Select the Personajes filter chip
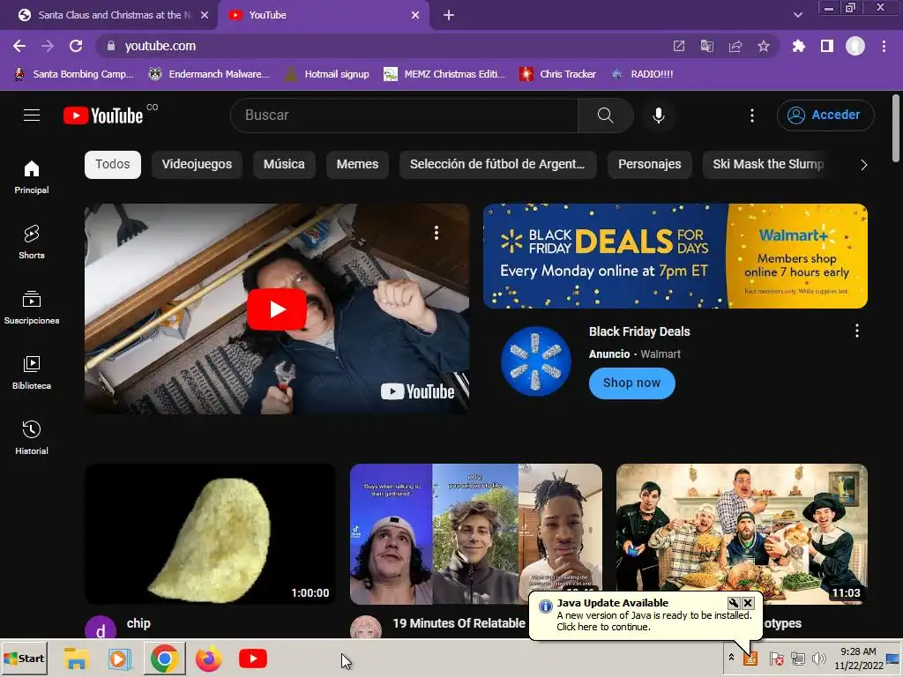This screenshot has height=677, width=903. click(x=650, y=165)
